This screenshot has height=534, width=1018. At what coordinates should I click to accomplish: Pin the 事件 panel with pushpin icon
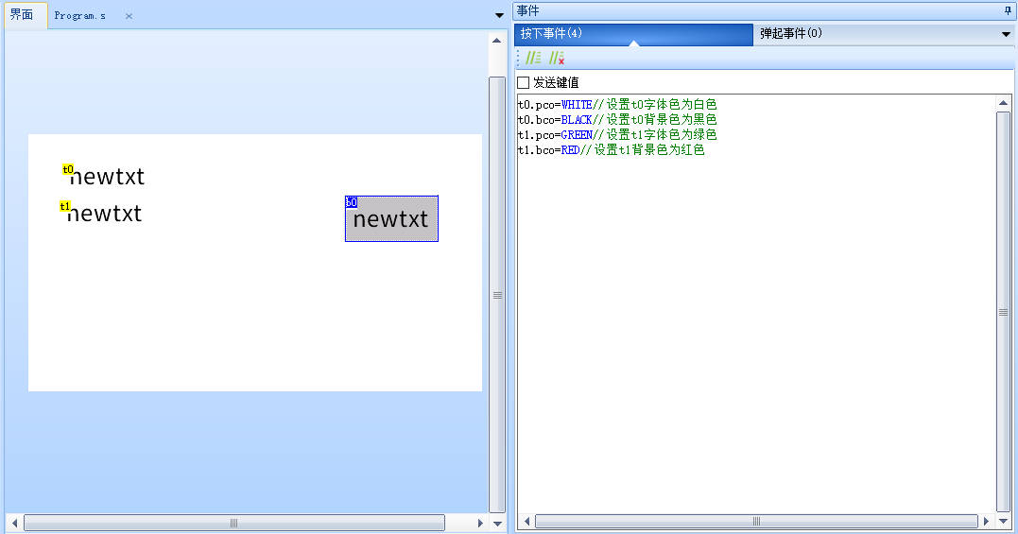point(1007,10)
